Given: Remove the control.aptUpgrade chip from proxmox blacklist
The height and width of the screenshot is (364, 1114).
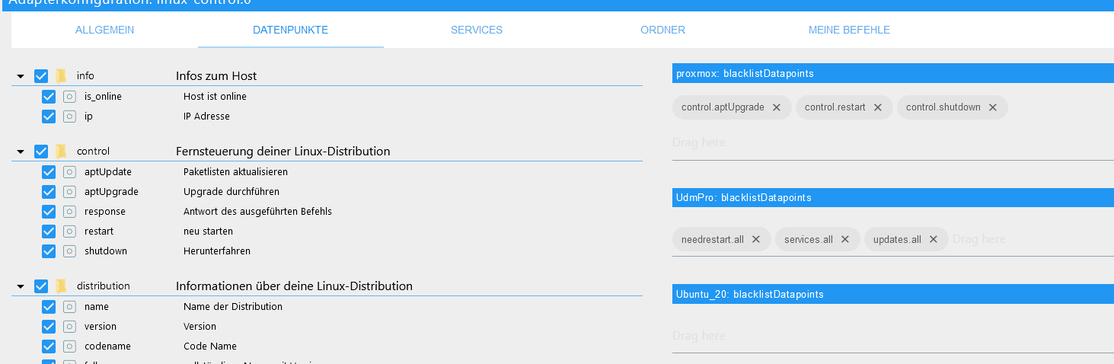Looking at the screenshot, I should pos(777,107).
